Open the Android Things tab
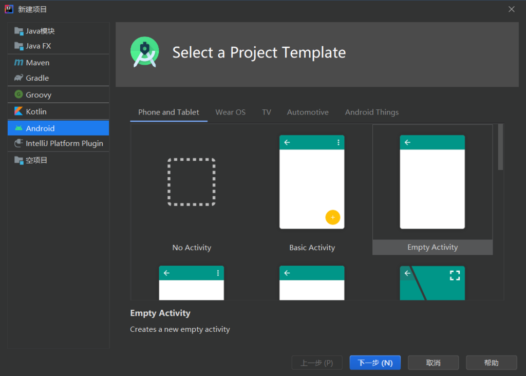526x376 pixels. [372, 112]
